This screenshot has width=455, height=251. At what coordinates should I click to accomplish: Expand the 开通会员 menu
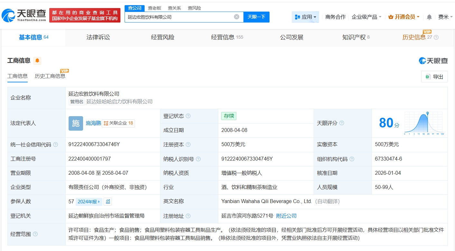[404, 17]
